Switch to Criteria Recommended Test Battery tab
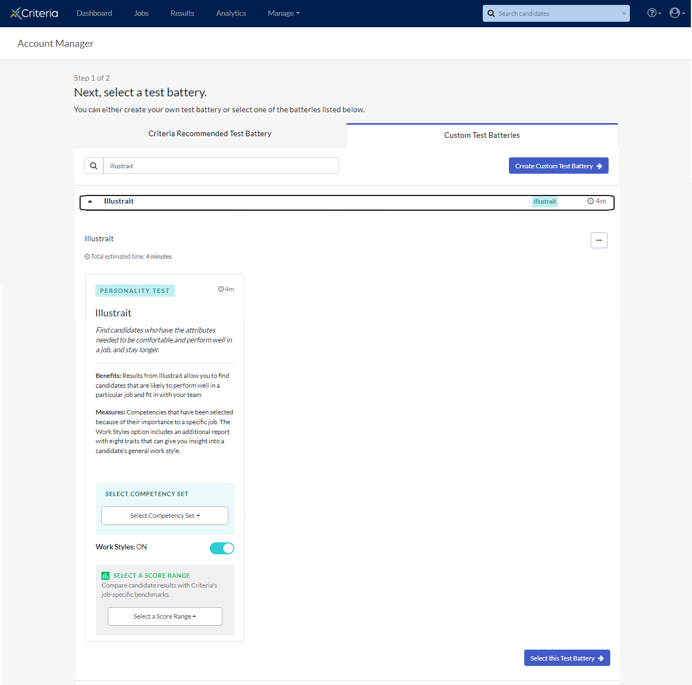The width and height of the screenshot is (692, 685). click(210, 134)
